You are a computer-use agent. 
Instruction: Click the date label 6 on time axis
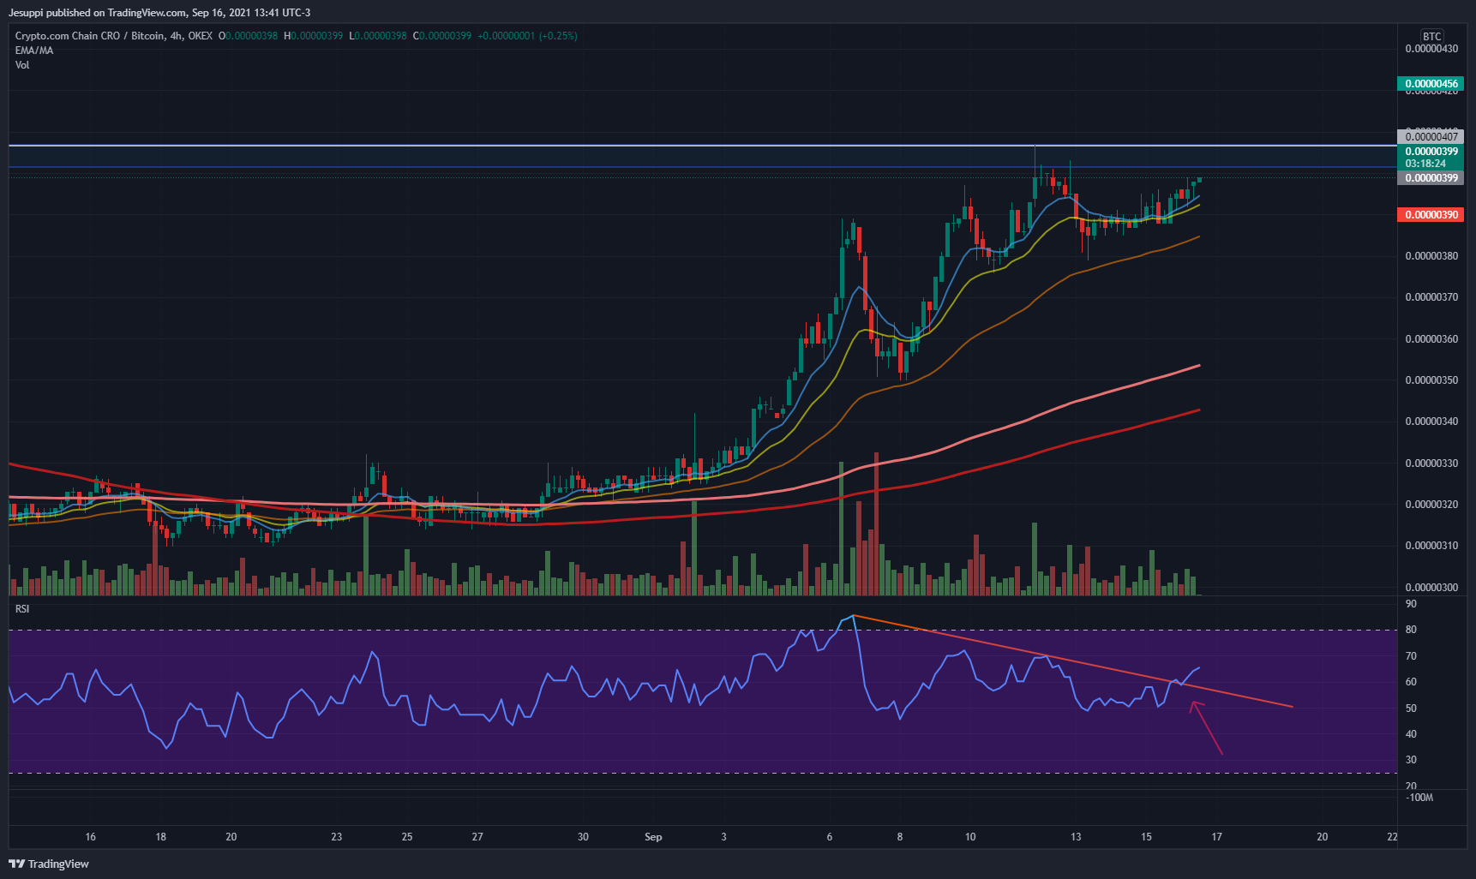pyautogui.click(x=830, y=837)
